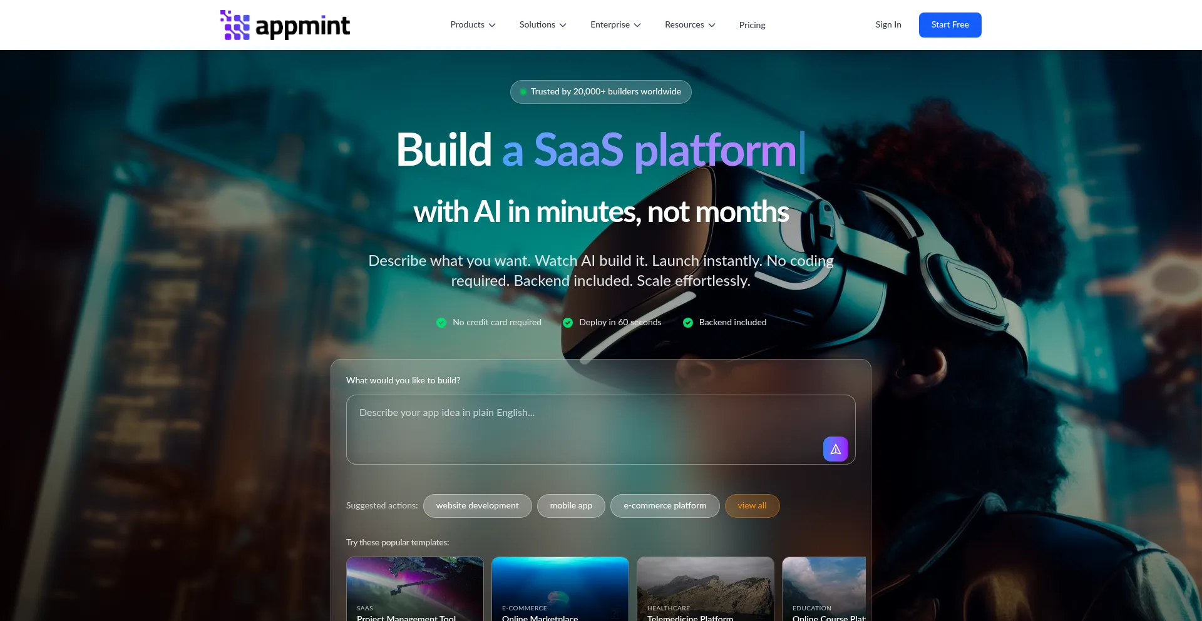Open the Project Management Tool template
This screenshot has height=621, width=1202.
tap(415, 589)
